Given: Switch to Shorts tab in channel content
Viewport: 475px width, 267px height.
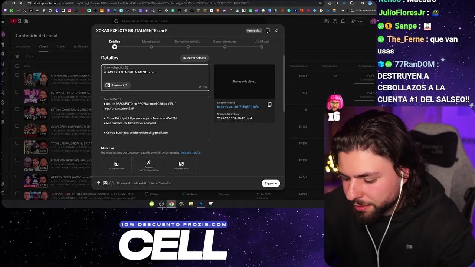Looking at the screenshot, I should tap(61, 47).
